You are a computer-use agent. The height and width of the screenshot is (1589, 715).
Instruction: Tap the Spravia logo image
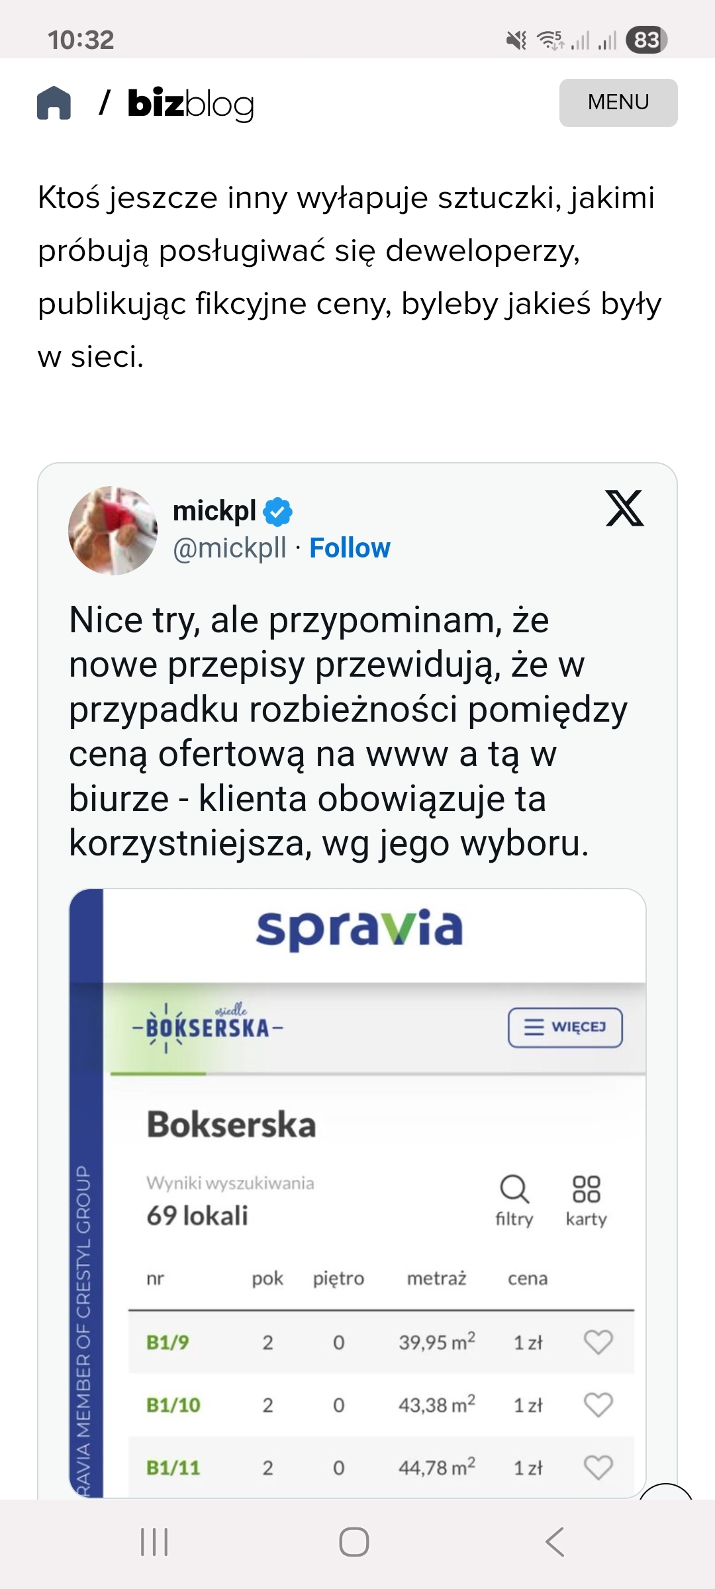click(359, 928)
